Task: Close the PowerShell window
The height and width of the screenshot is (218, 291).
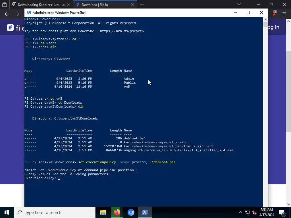Action: click(261, 12)
